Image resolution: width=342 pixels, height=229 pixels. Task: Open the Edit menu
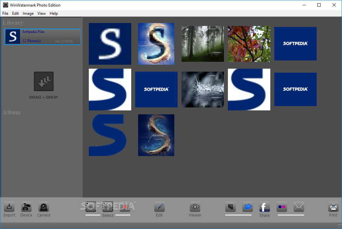pyautogui.click(x=15, y=13)
